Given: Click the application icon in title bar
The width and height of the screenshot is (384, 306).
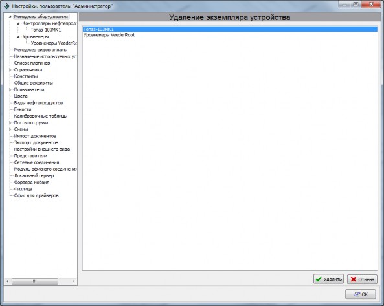Looking at the screenshot, I should pos(7,6).
